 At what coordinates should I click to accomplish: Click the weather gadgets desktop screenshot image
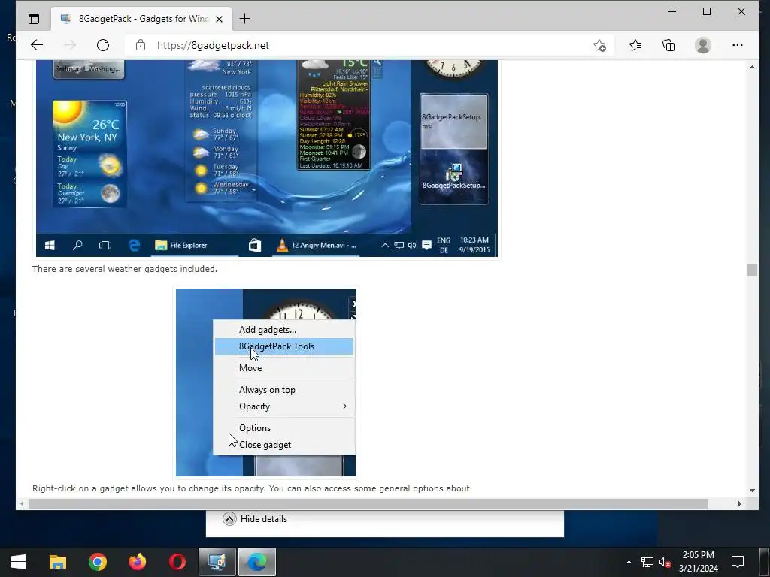tap(267, 159)
